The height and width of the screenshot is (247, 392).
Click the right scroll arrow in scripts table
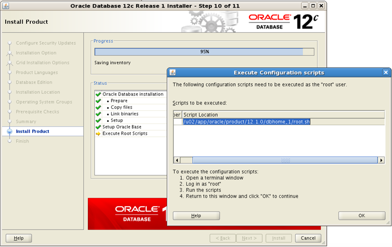pos(381,160)
